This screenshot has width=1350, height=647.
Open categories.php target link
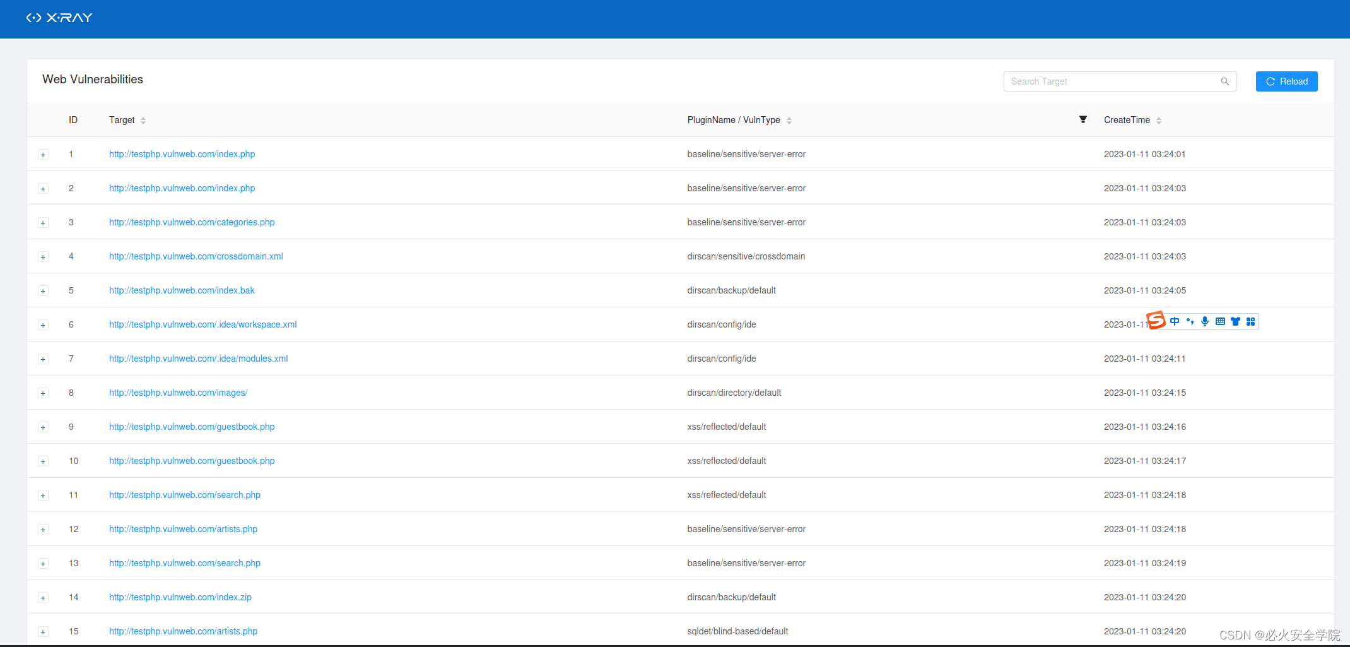192,222
